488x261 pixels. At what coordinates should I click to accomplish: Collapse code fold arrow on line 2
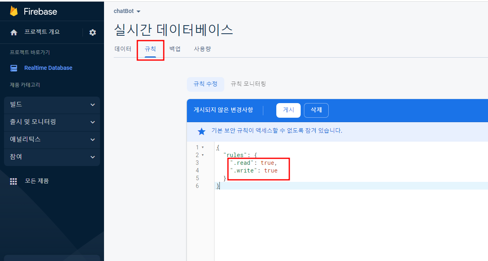203,155
